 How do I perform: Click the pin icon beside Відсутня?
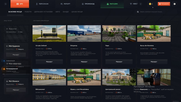[x=7, y=29]
